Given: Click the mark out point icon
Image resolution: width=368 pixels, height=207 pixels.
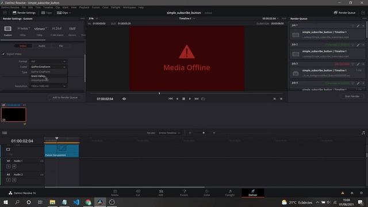Looking at the screenshot, I should point(281,99).
